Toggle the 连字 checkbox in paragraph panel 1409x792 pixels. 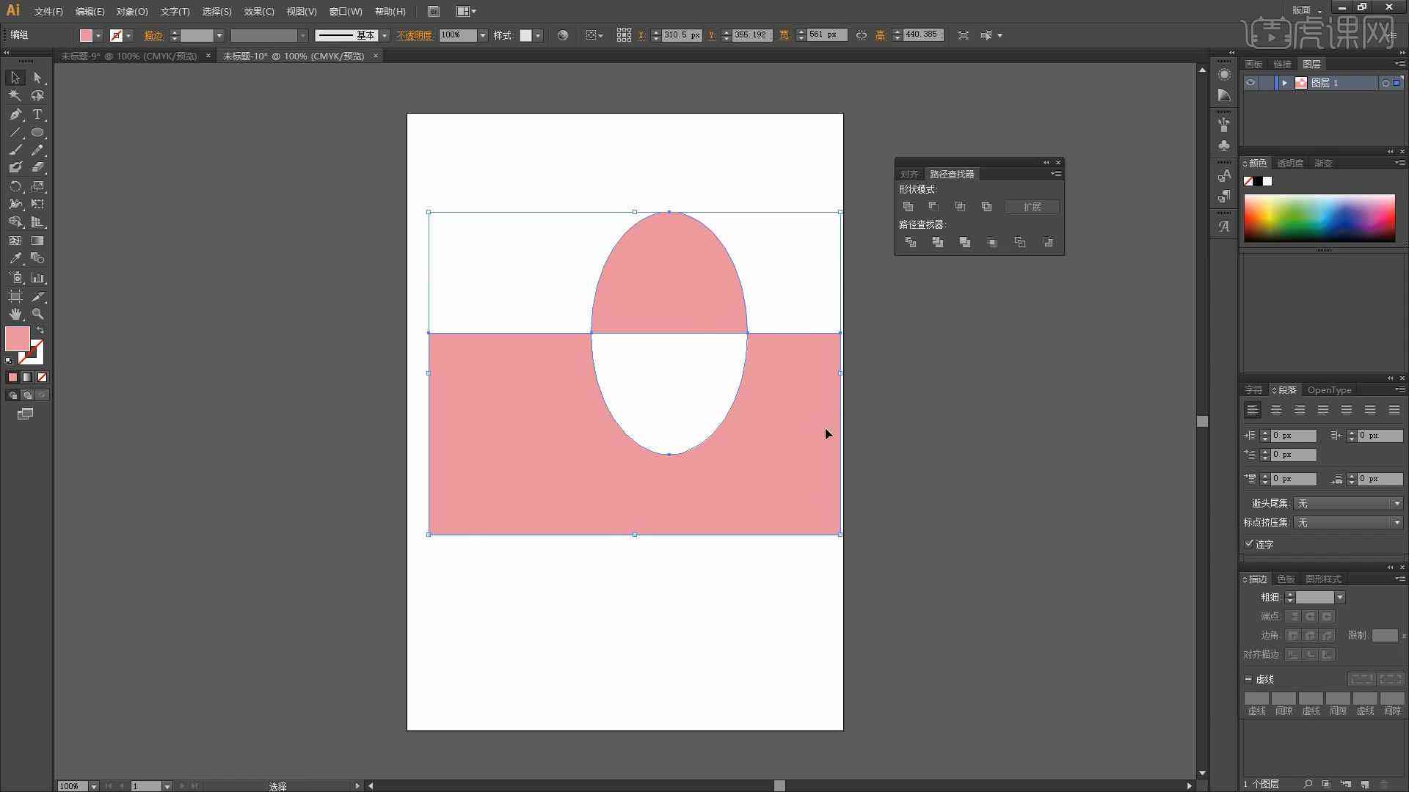coord(1249,543)
